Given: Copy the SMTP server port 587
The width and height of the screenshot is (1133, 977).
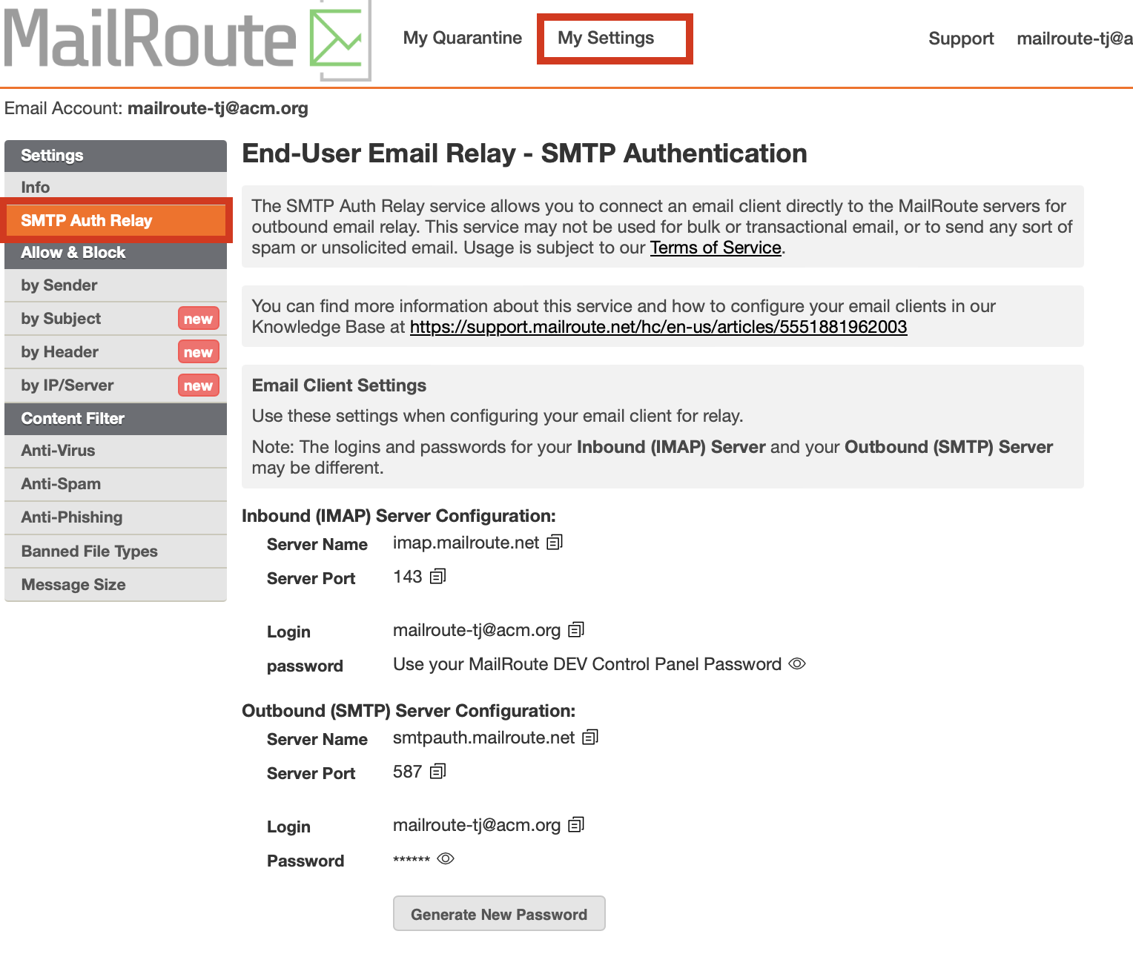Looking at the screenshot, I should click(x=437, y=772).
